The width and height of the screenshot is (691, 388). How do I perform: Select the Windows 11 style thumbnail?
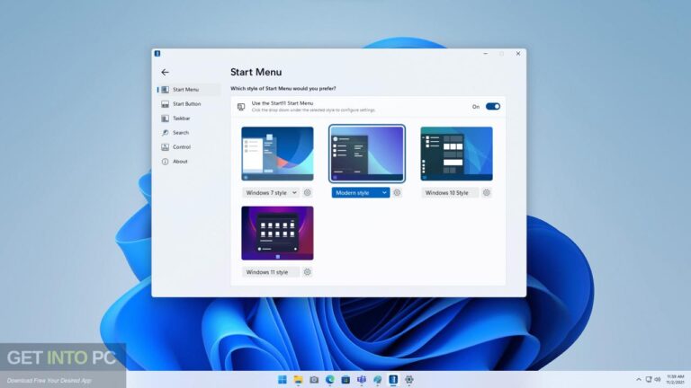[x=277, y=234]
